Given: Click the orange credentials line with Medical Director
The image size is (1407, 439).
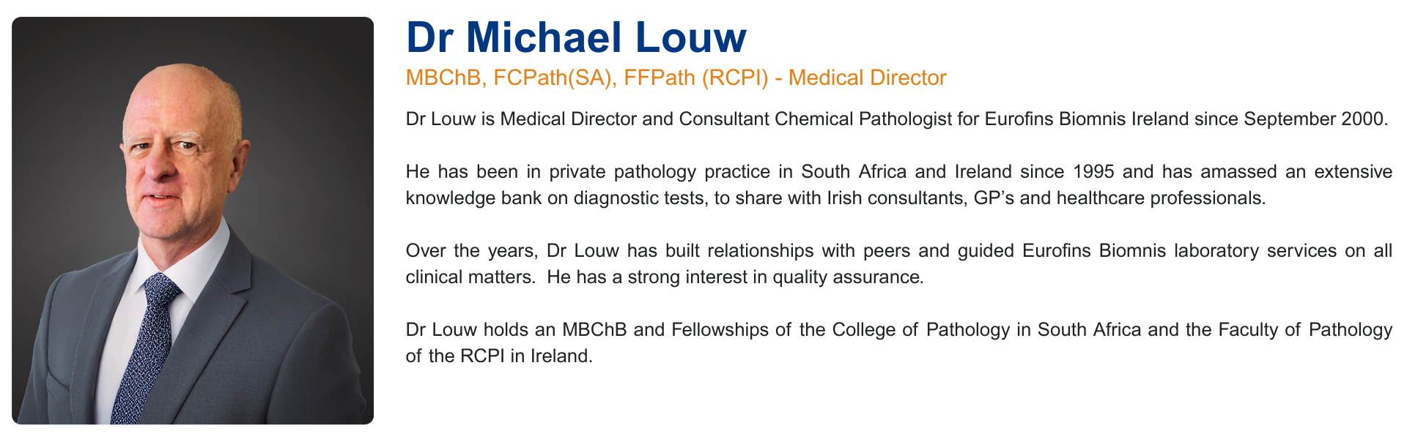Looking at the screenshot, I should tap(676, 78).
